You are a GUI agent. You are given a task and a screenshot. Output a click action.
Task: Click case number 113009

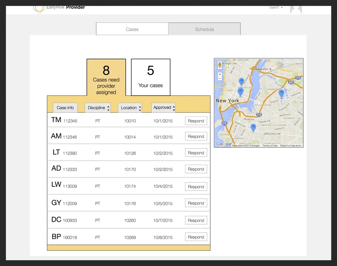(70, 186)
